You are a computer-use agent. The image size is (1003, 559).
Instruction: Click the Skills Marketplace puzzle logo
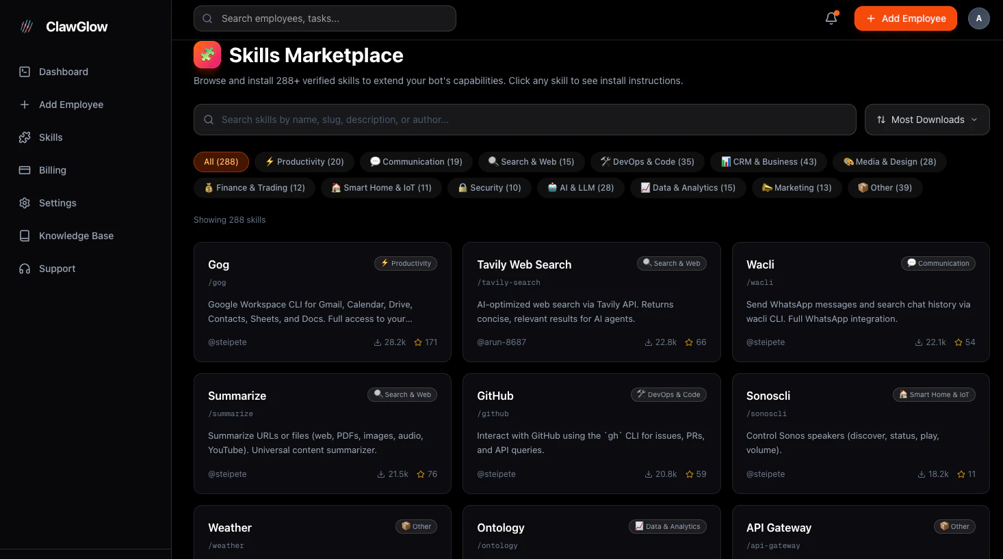coord(207,55)
